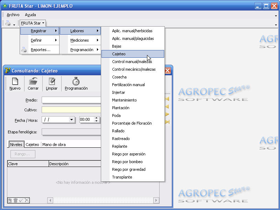Viewport: 280px width, 210px height.
Task: Select Cosecha labor
Action: [x=133, y=77]
